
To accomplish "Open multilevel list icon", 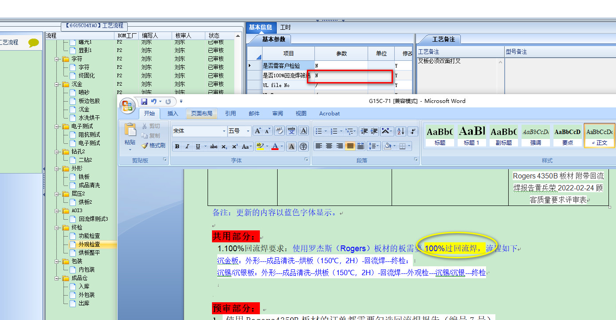I will [350, 131].
